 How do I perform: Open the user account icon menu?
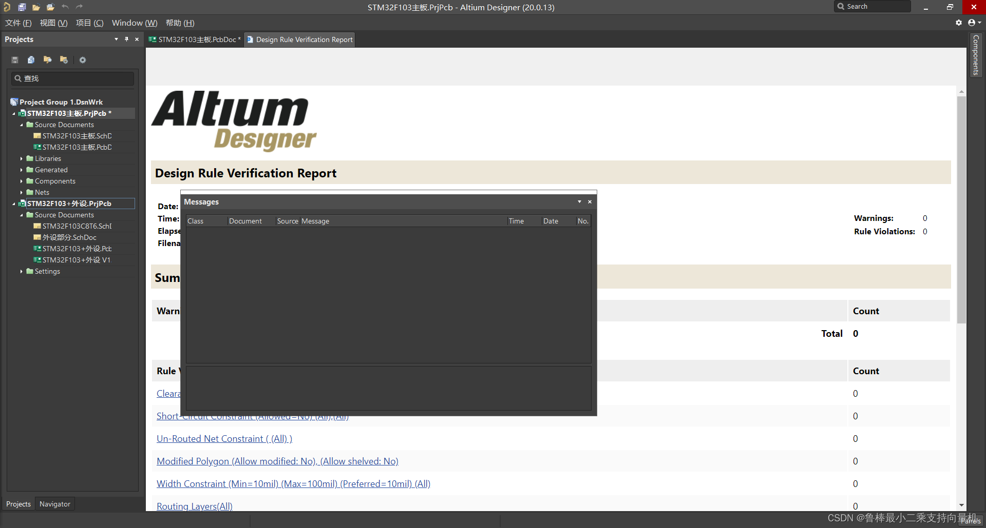(974, 23)
